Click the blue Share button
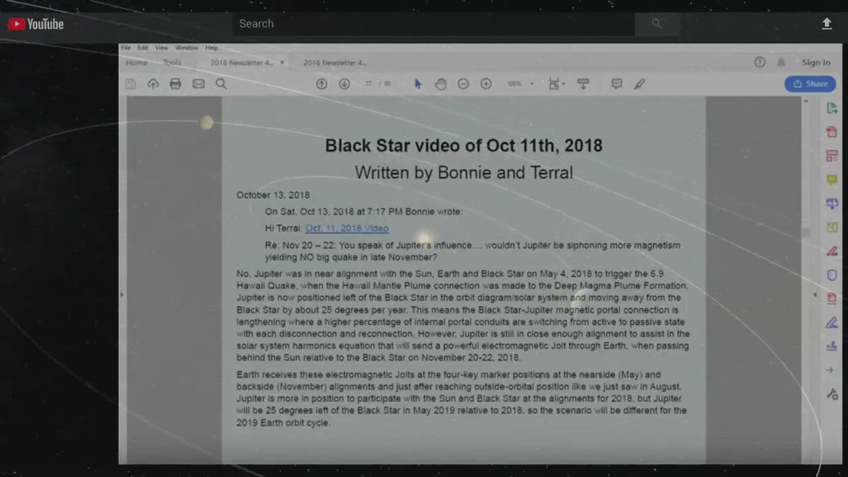 [x=810, y=84]
